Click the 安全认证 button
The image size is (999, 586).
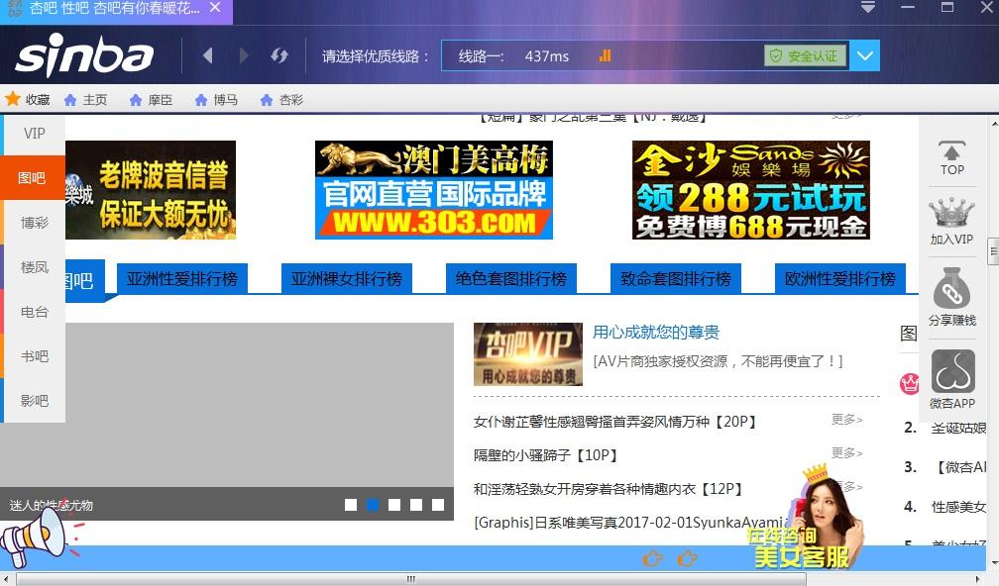click(x=806, y=56)
